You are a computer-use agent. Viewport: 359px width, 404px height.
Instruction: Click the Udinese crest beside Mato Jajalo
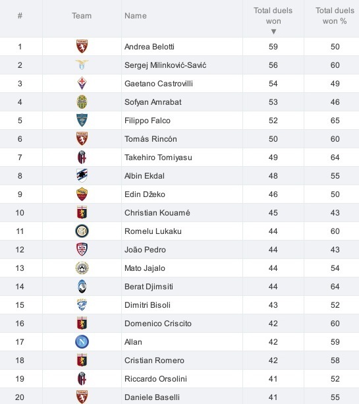(82, 268)
